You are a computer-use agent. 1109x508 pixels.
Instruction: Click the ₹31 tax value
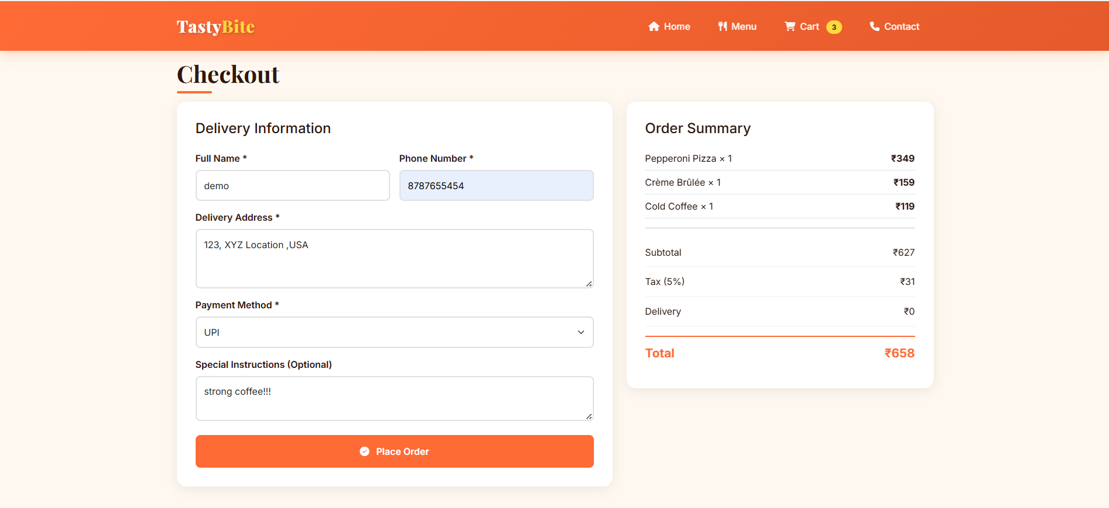(x=908, y=281)
